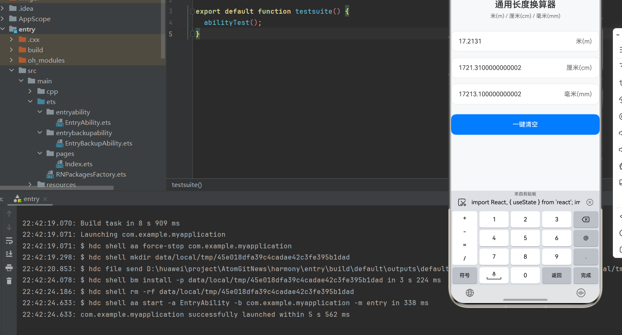The image size is (622, 335).
Task: Open RNPackagesFactory.ets file
Action: 91,174
